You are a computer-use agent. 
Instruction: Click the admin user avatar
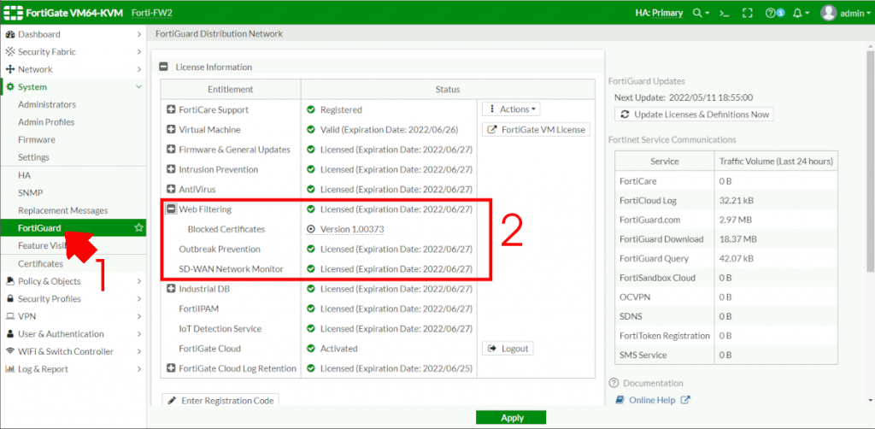pyautogui.click(x=829, y=13)
